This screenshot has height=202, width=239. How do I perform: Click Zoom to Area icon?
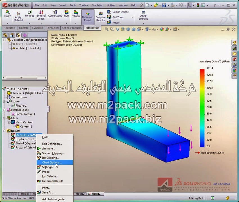pos(112,29)
